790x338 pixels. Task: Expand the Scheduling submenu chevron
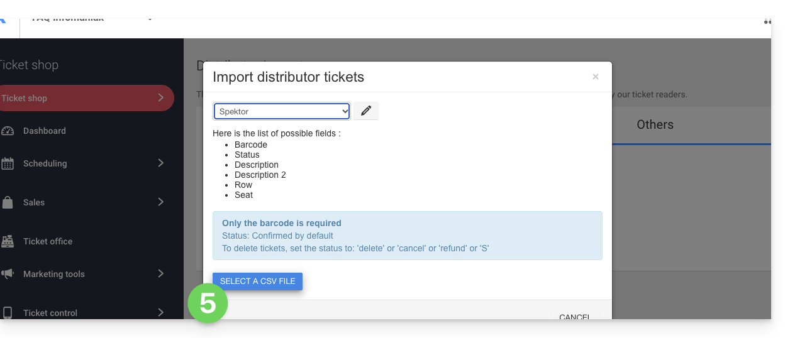click(x=160, y=163)
